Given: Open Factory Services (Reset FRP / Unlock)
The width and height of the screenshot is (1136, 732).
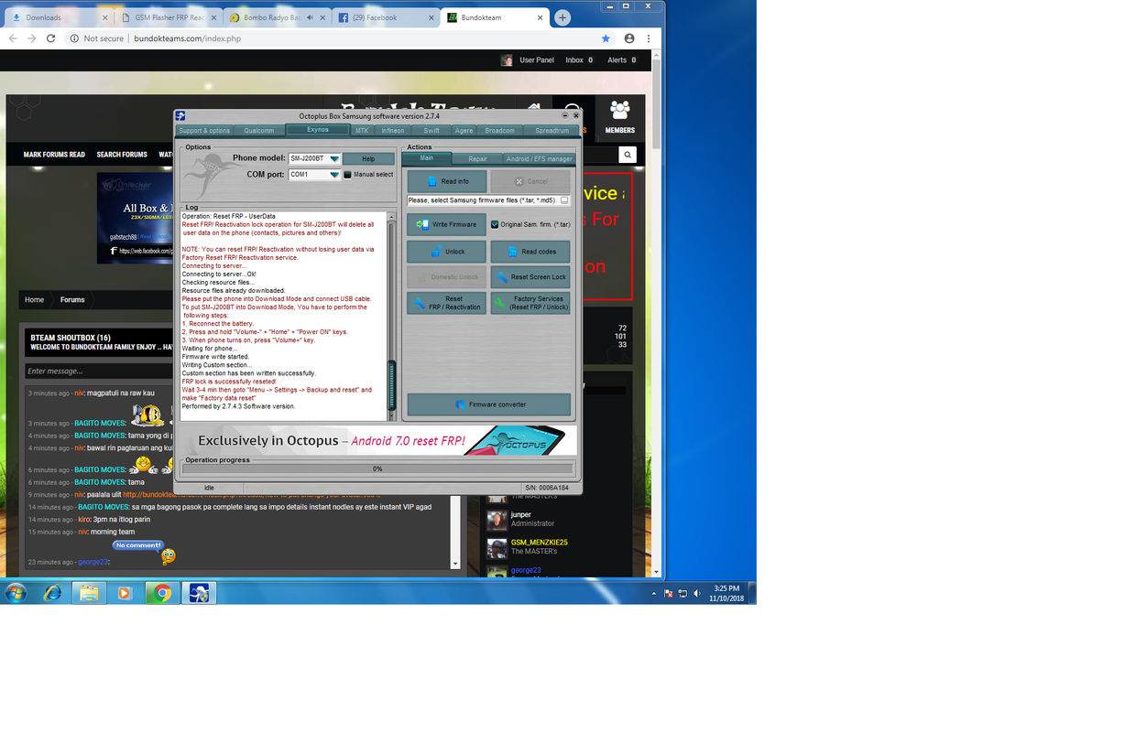Looking at the screenshot, I should point(530,303).
